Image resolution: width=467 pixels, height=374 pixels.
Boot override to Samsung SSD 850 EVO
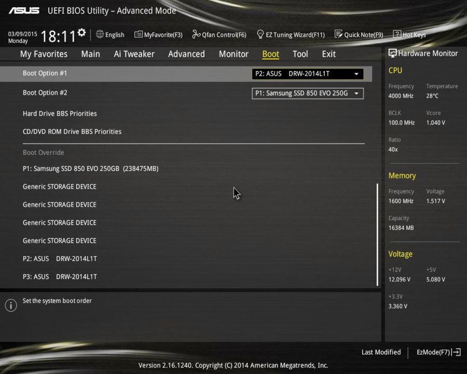click(x=90, y=168)
